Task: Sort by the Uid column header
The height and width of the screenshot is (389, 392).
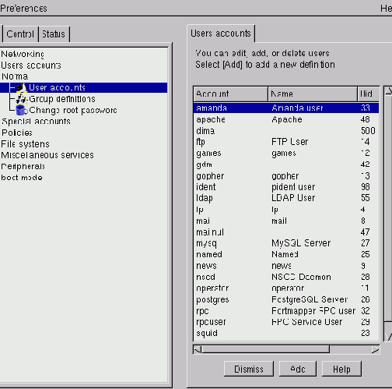Action: point(368,94)
